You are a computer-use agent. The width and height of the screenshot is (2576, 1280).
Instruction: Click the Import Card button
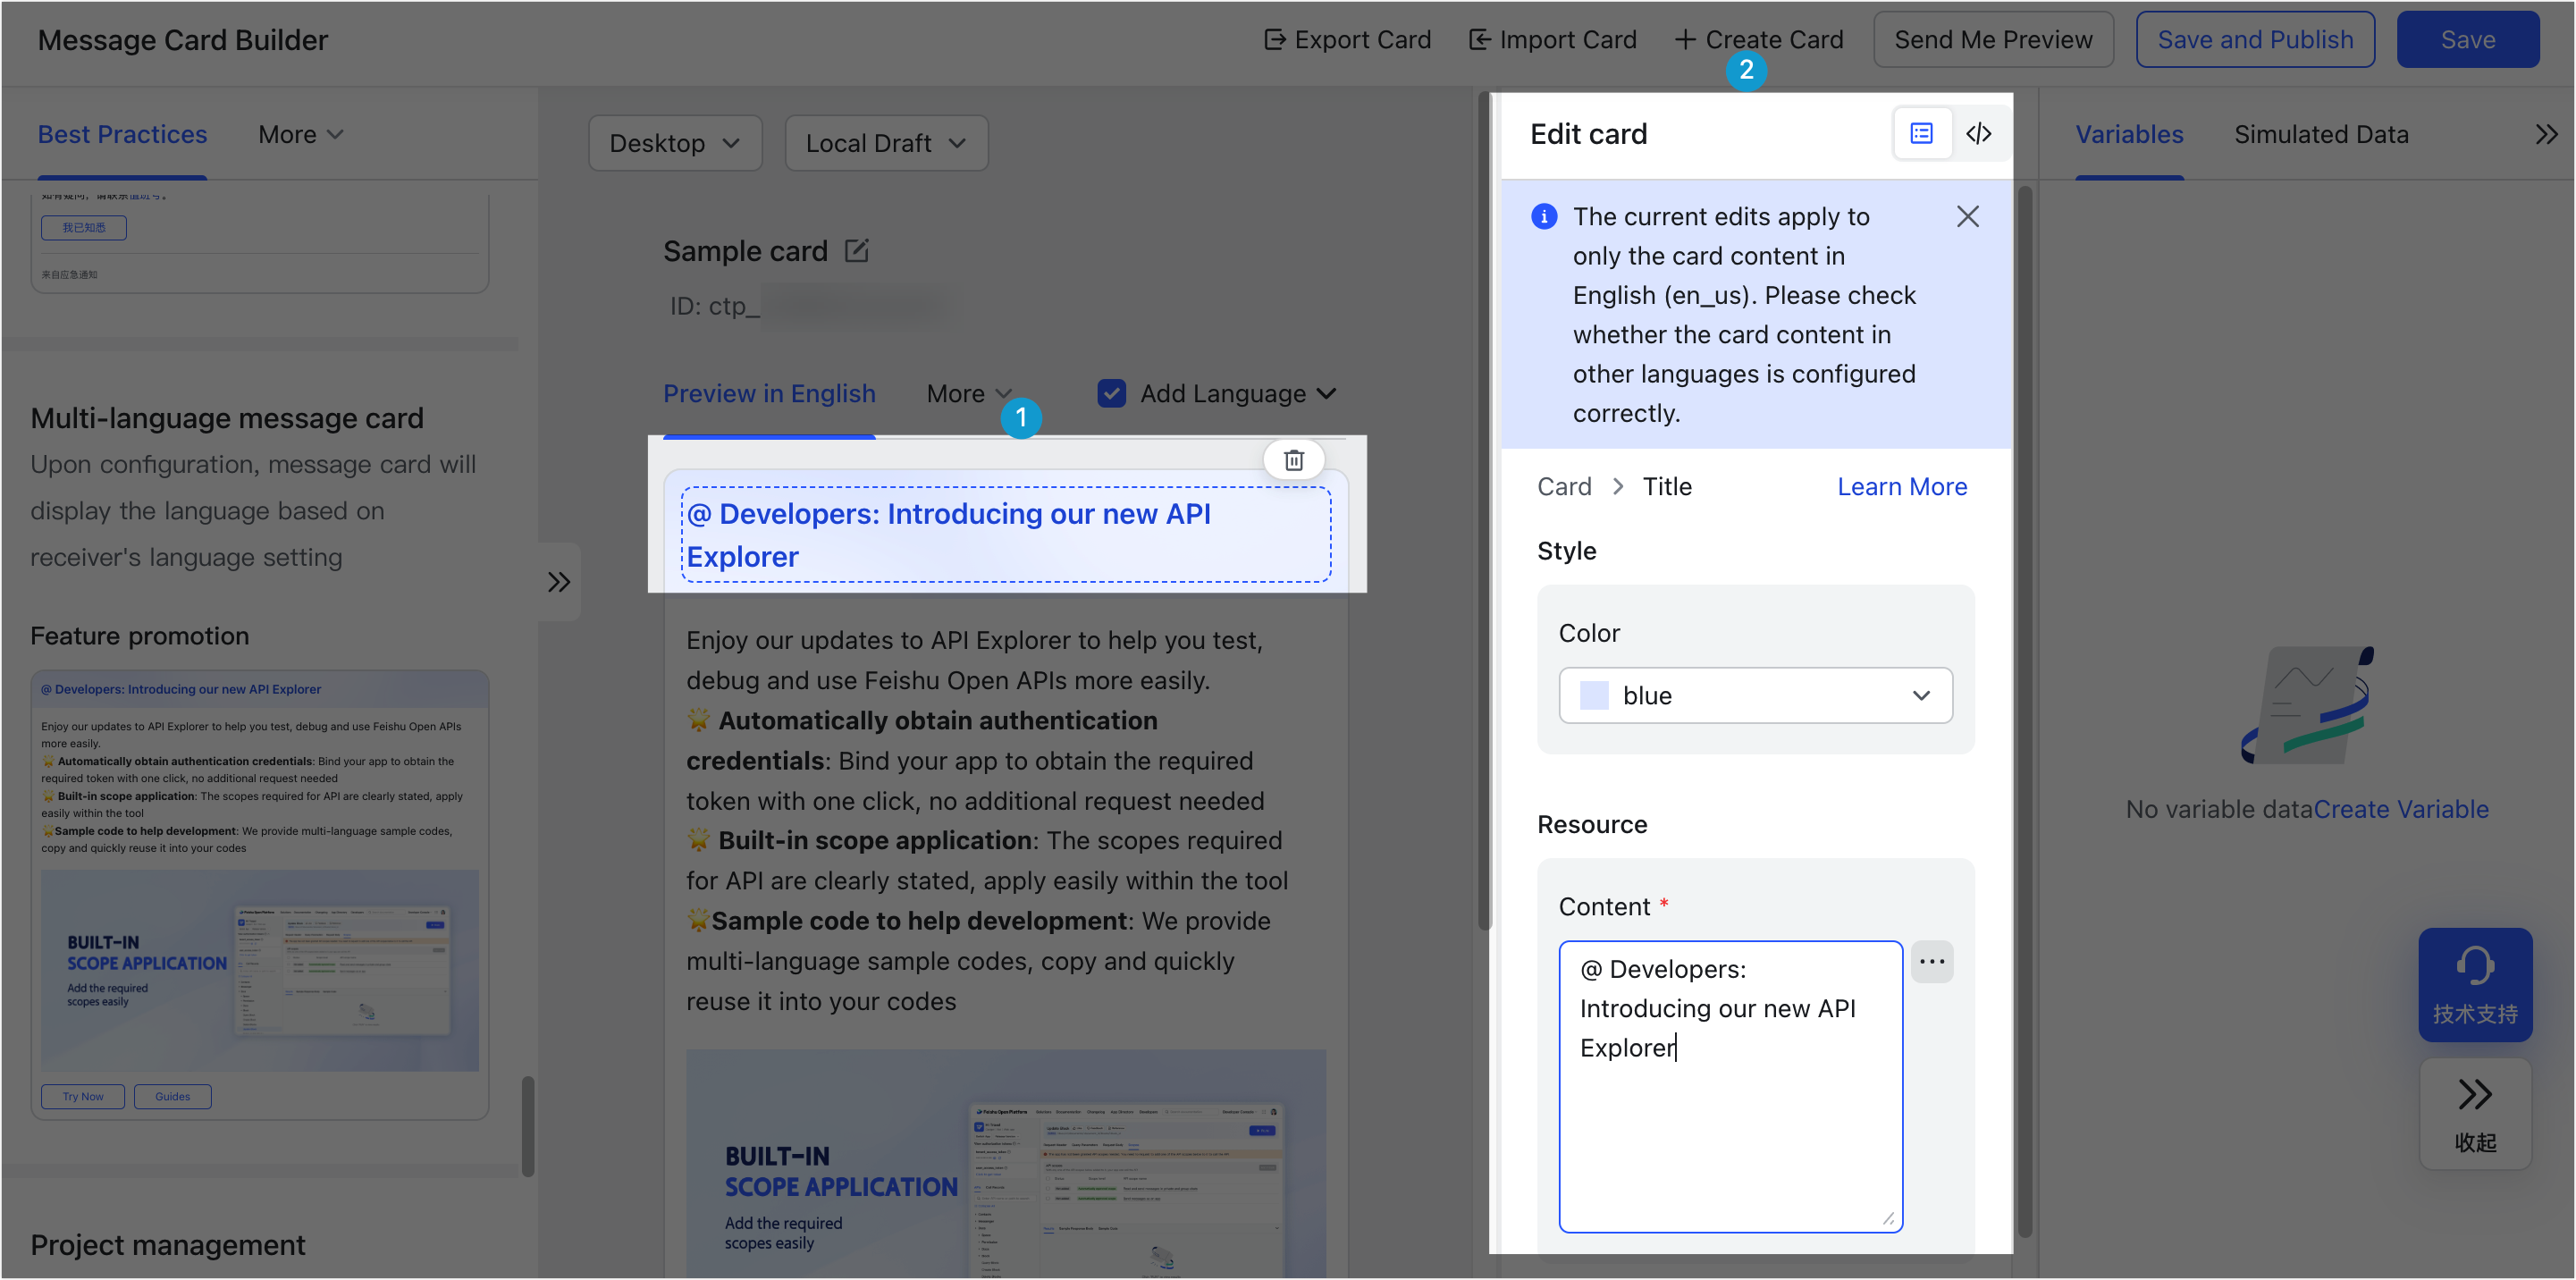coord(1552,40)
